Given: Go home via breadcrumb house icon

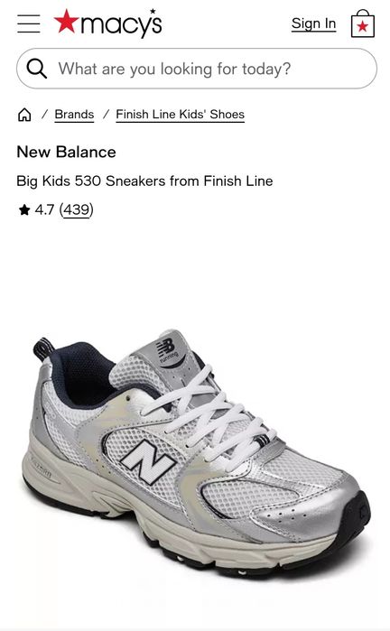Looking at the screenshot, I should pos(24,115).
